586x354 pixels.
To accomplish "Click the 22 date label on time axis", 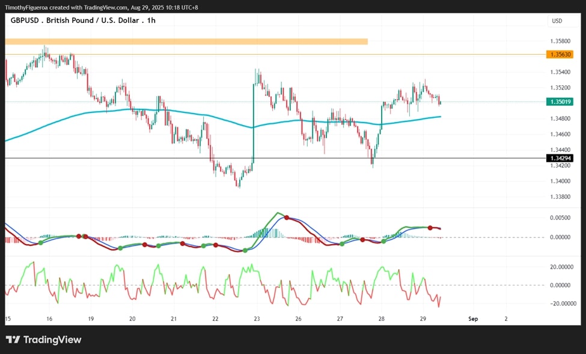I will click(x=215, y=319).
